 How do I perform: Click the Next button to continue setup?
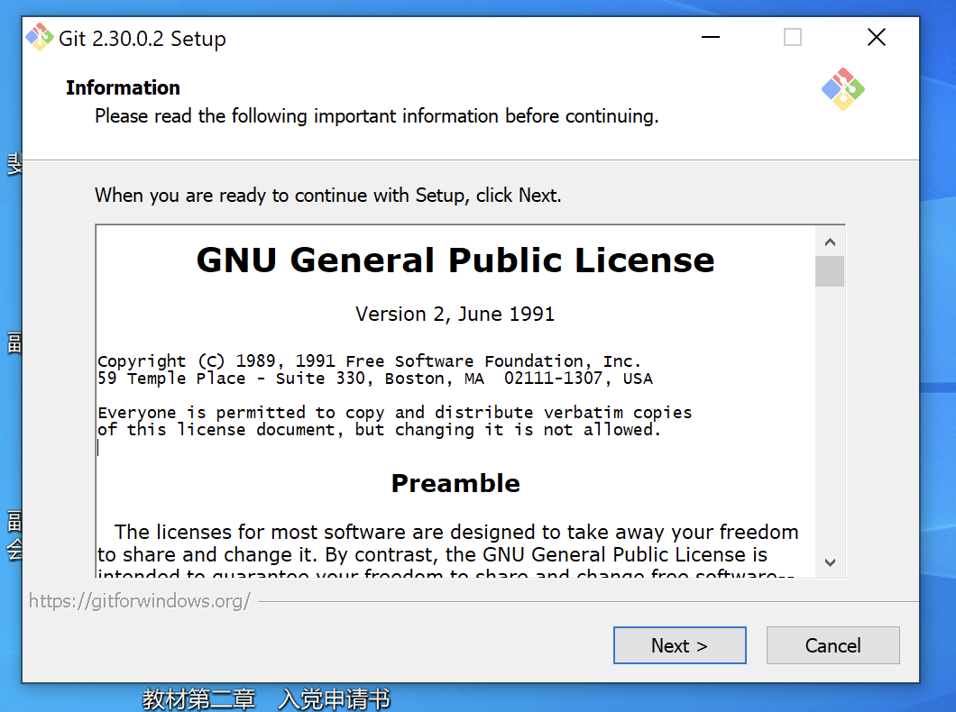679,645
